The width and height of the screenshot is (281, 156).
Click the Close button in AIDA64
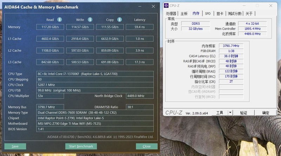click(x=146, y=146)
